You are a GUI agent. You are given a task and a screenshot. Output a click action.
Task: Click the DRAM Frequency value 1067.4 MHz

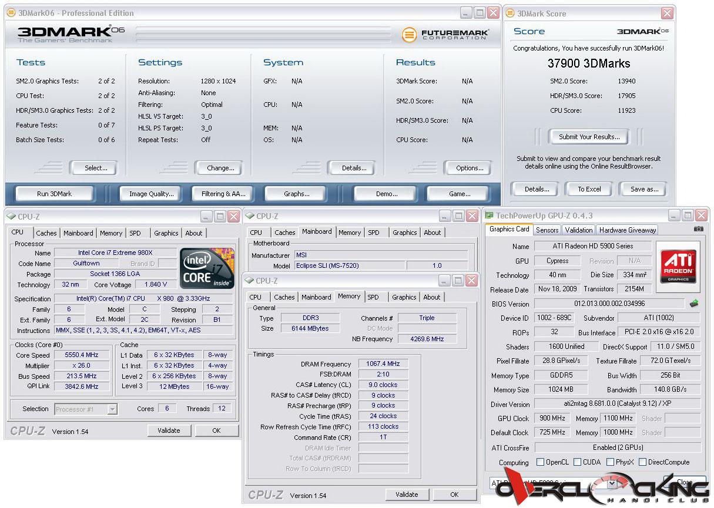[383, 364]
